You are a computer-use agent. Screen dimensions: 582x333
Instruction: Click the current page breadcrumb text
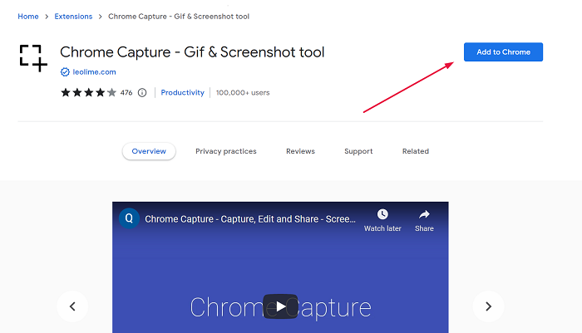(x=179, y=17)
